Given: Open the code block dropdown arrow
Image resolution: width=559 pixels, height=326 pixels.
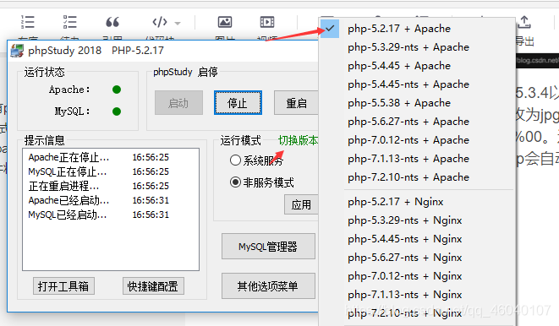Looking at the screenshot, I should point(178,24).
